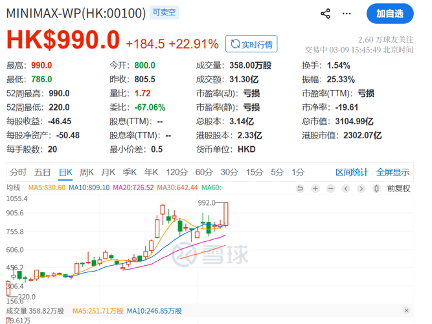Switch to the 分时 chart tab

tap(18, 172)
